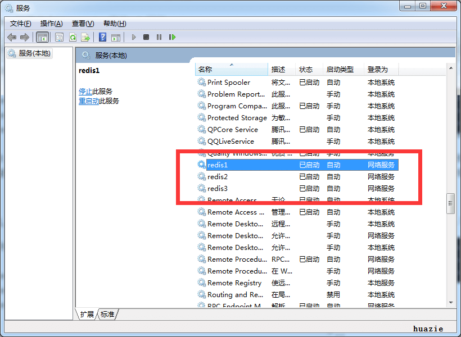Click the Pause service icon
461x337 pixels.
click(x=159, y=37)
